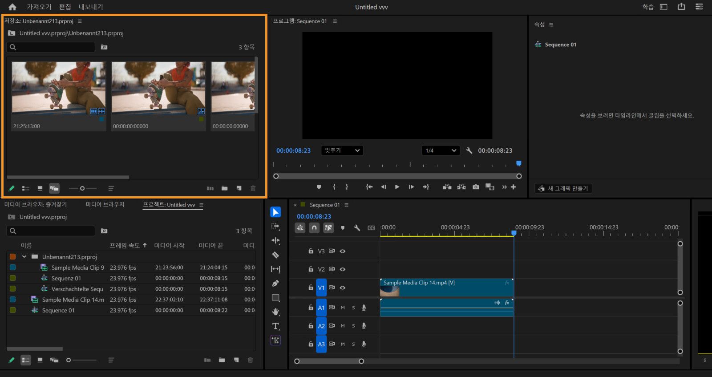Mute audio track A1
The width and height of the screenshot is (712, 377).
(343, 308)
